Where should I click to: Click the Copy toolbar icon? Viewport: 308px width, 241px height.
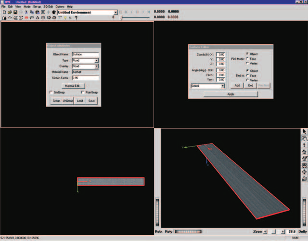point(32,12)
